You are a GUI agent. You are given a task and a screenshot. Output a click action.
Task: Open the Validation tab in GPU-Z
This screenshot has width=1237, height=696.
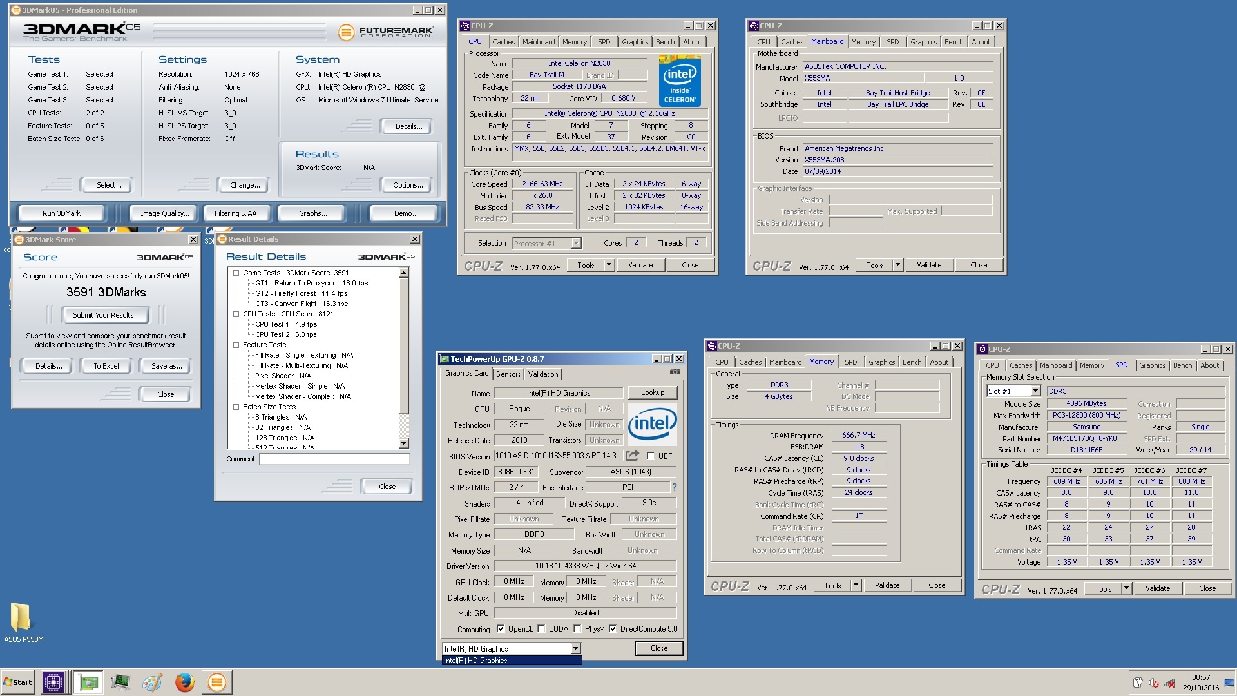(543, 374)
